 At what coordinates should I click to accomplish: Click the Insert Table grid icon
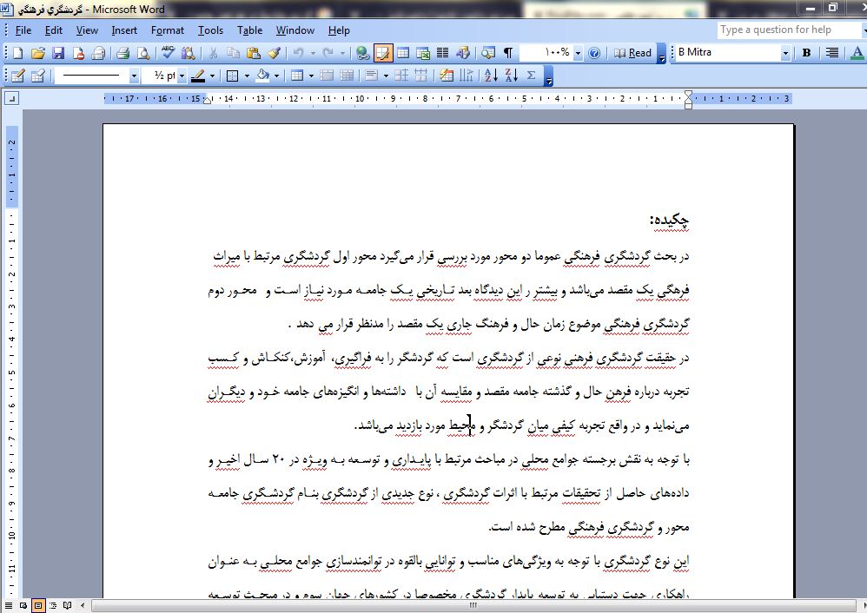coord(404,53)
